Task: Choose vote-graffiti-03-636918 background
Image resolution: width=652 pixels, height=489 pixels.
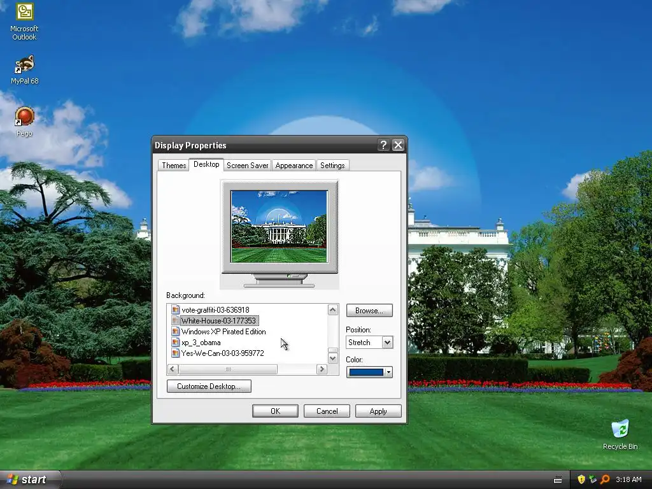Action: tap(215, 310)
